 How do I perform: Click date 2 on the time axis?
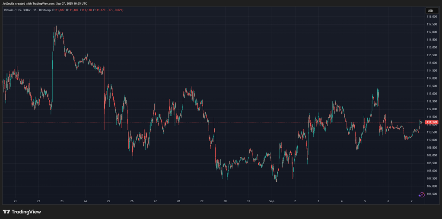click(295, 201)
